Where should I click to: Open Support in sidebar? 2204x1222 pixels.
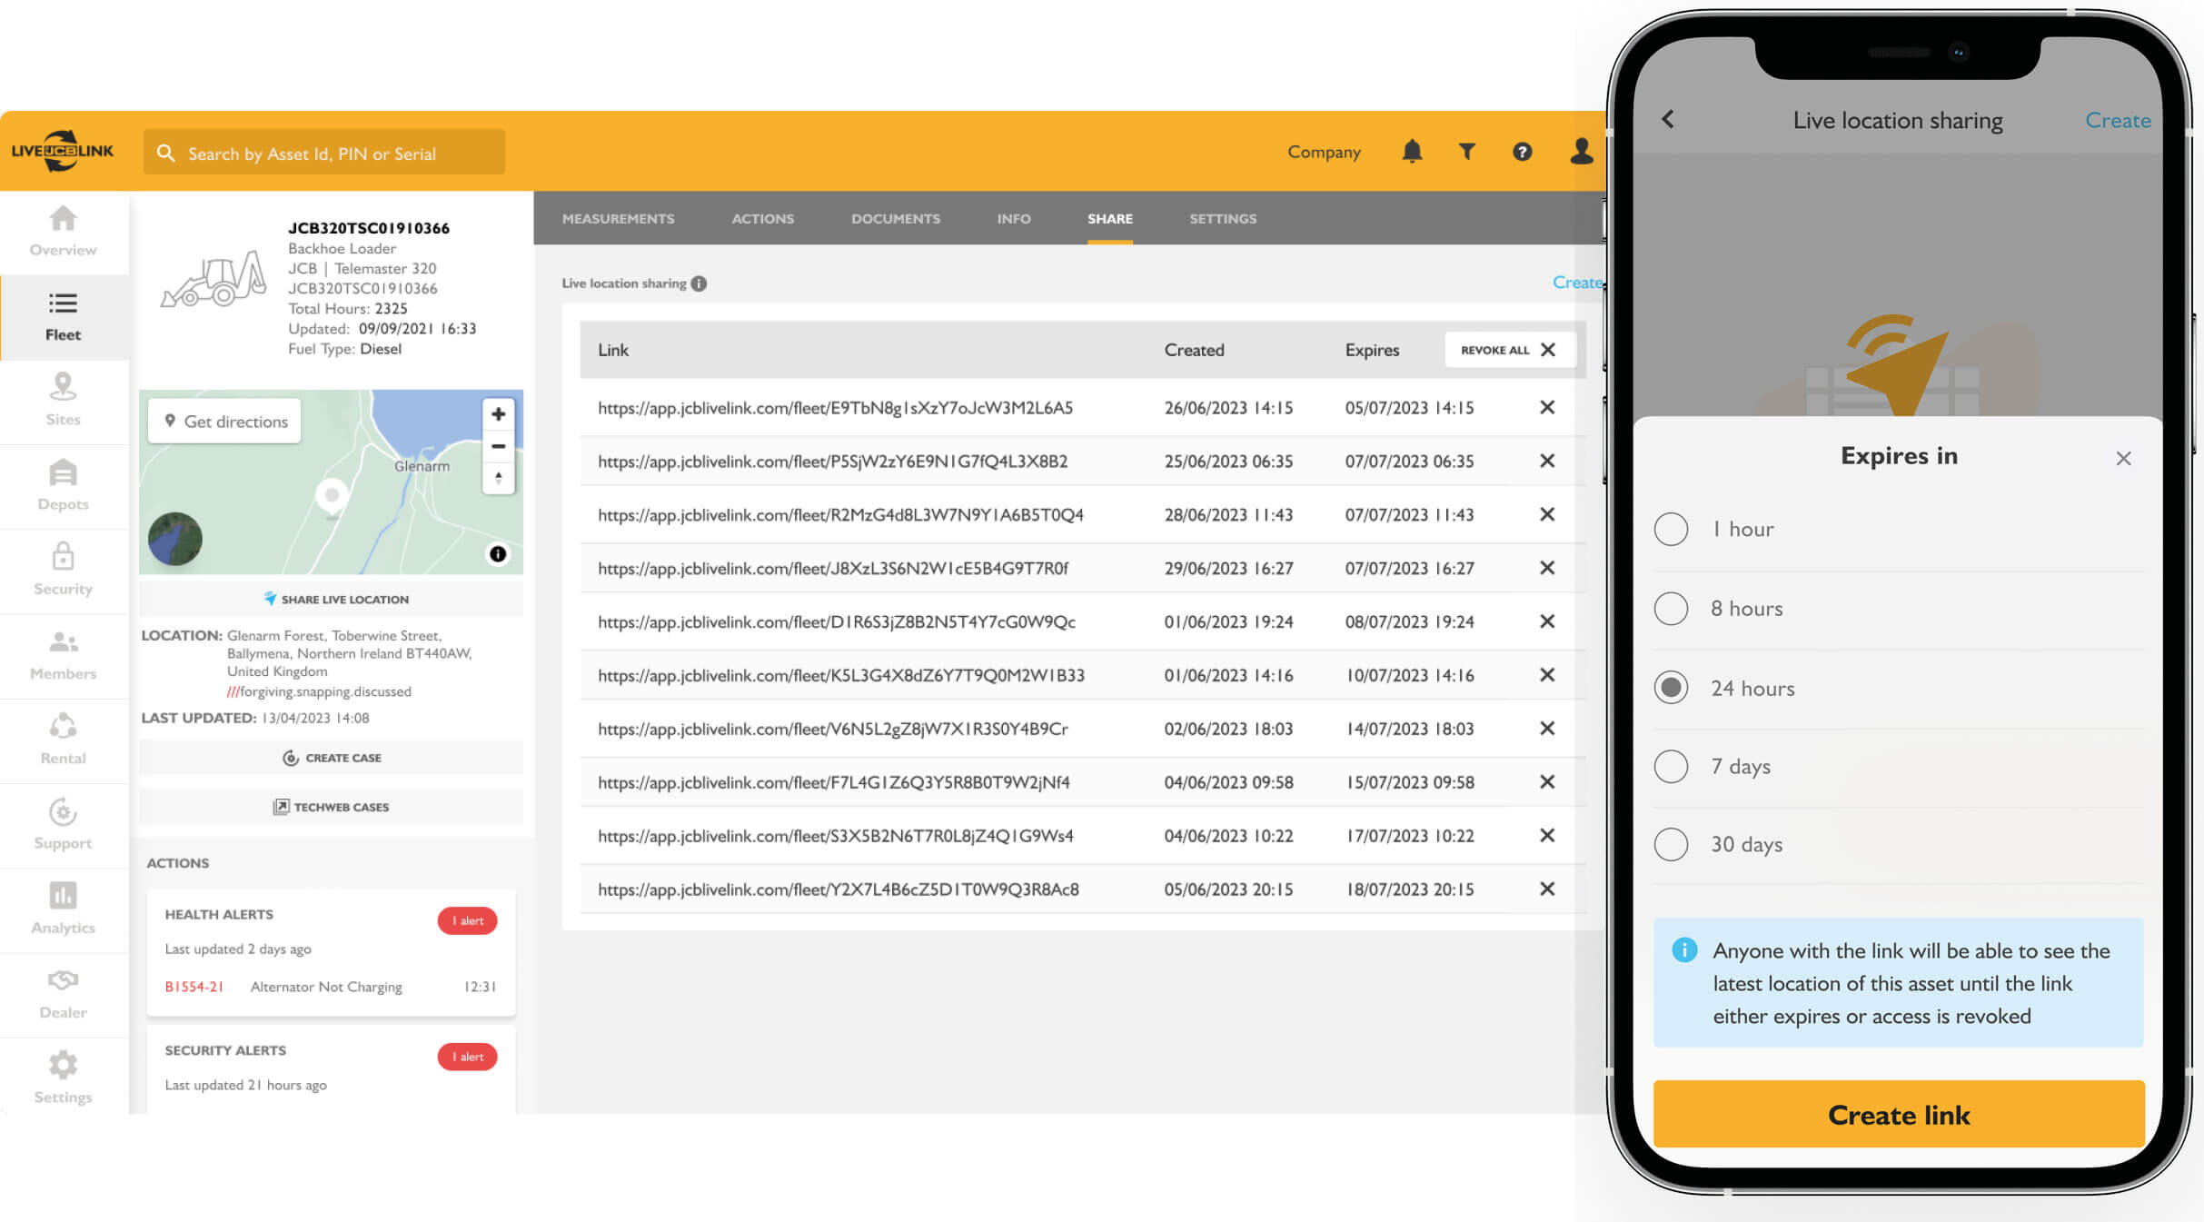63,824
